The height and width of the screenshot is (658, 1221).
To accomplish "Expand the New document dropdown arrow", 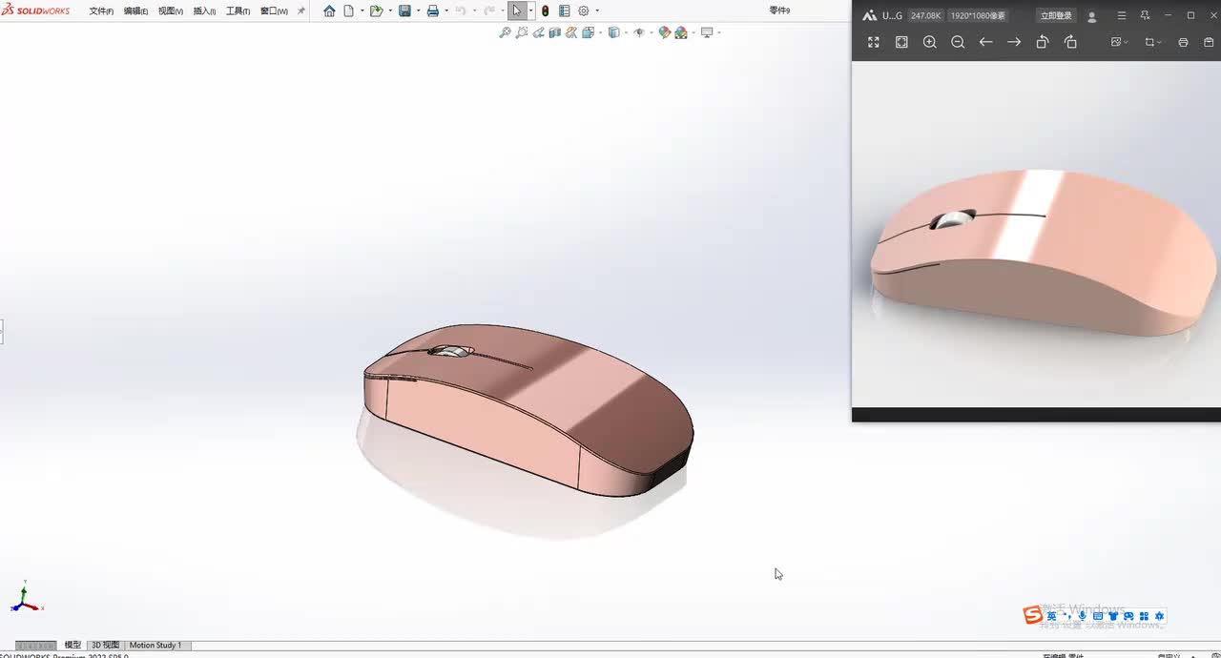I will [x=362, y=11].
